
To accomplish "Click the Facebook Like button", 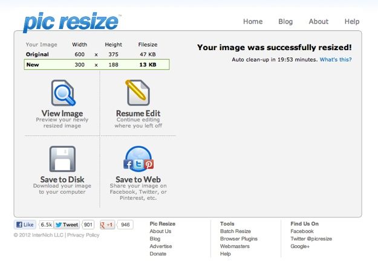I will click(25, 225).
